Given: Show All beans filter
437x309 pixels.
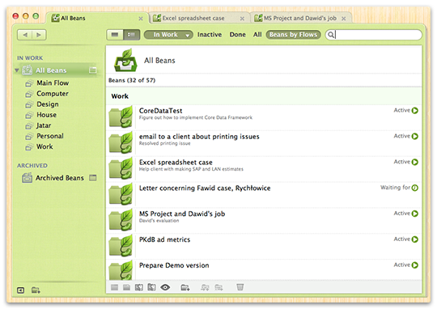Looking at the screenshot, I should click(257, 35).
